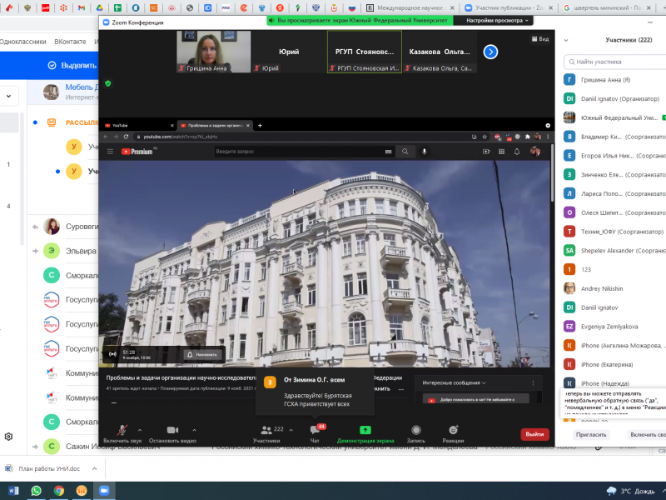
Task: Open the Участники participants list icon
Action: (x=266, y=430)
